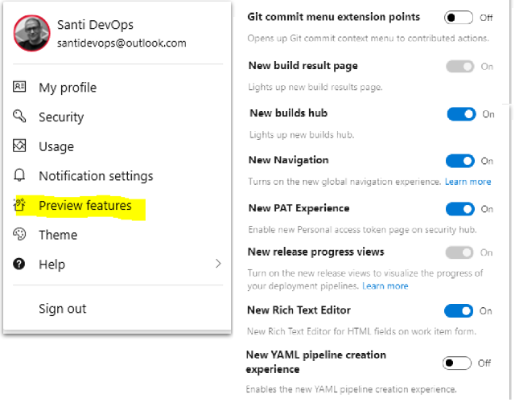
Task: Open the Theme menu entry
Action: tap(58, 235)
